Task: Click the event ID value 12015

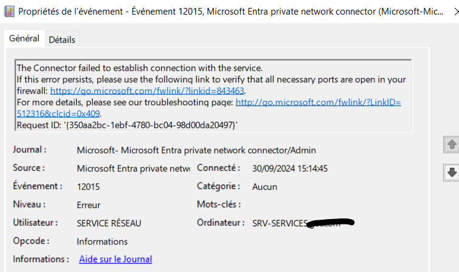Action: pyautogui.click(x=89, y=187)
